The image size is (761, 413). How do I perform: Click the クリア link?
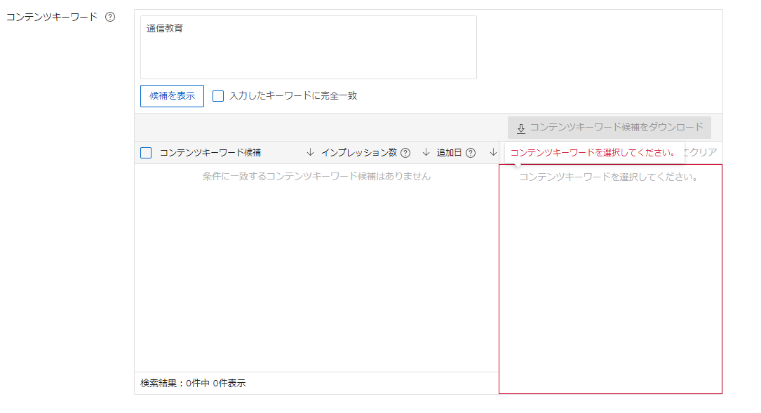point(702,153)
